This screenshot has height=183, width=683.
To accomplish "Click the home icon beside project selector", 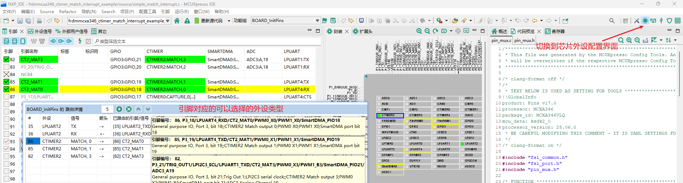I will tap(177, 21).
